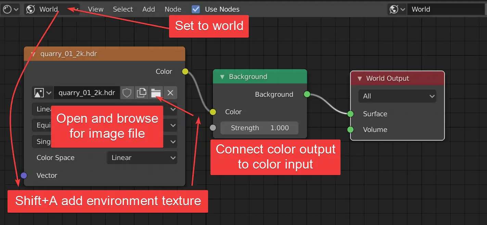Open the editor type selector icon
Image resolution: width=487 pixels, height=225 pixels.
[x=10, y=9]
